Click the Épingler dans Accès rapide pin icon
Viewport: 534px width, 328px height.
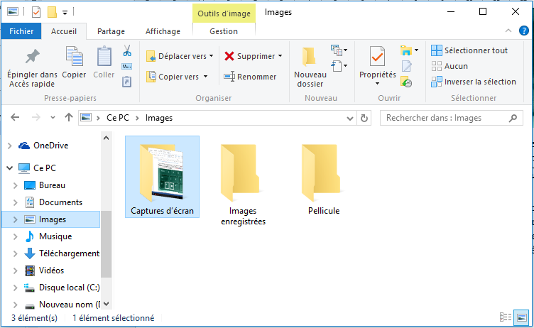[x=33, y=57]
